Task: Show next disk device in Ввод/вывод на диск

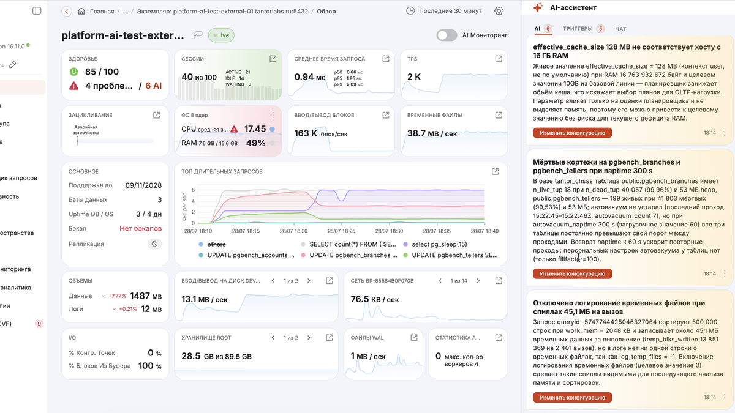Action: point(309,281)
